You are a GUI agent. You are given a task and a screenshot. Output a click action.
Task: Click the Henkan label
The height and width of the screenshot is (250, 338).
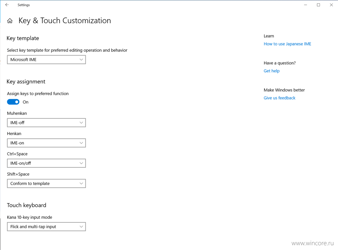pos(14,134)
